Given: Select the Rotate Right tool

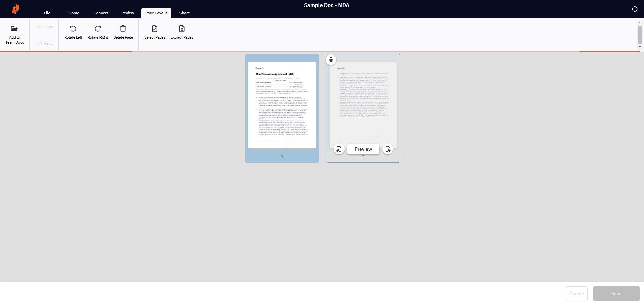Looking at the screenshot, I should tap(97, 32).
